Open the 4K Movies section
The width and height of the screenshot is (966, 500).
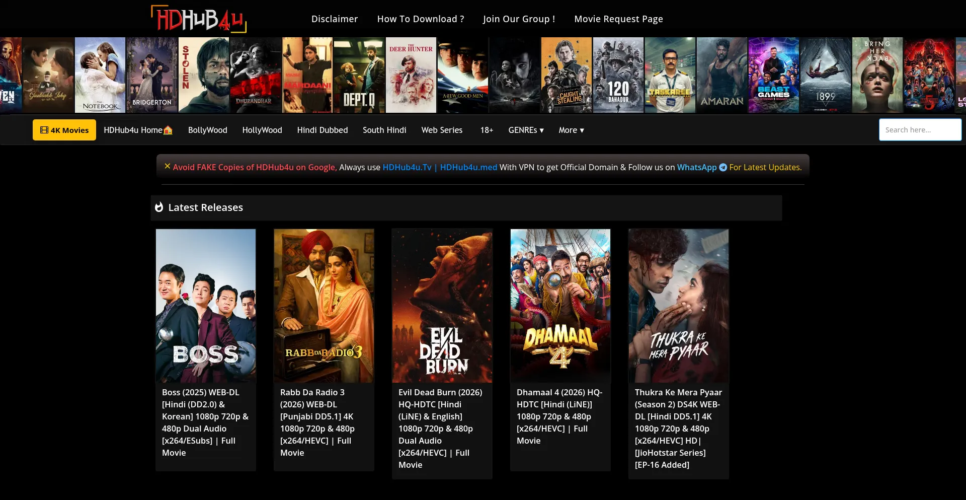click(x=64, y=130)
